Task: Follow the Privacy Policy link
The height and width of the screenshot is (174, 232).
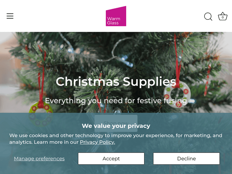Action: 97,142
